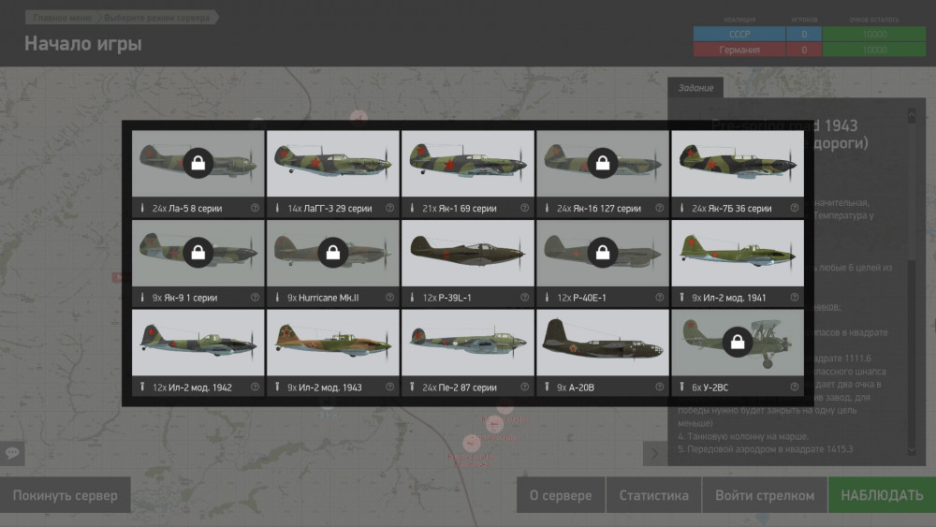
Task: Click the briefing panel vertical scrollbar
Action: tap(912, 281)
